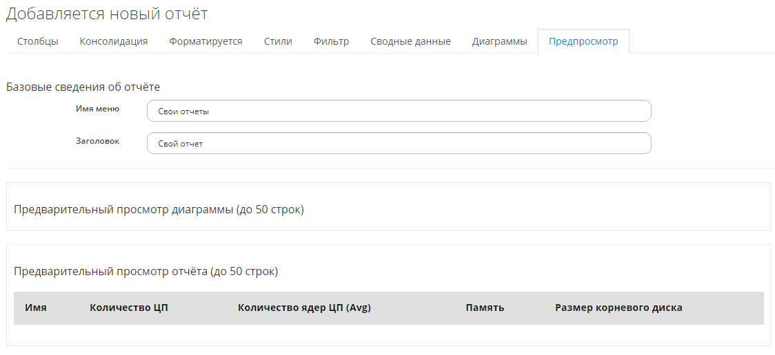Open the Консолидация tab
The image size is (775, 355).
pyautogui.click(x=114, y=41)
